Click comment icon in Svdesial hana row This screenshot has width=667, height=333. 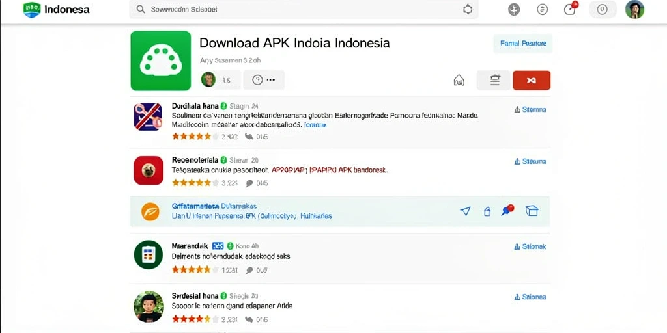249,319
